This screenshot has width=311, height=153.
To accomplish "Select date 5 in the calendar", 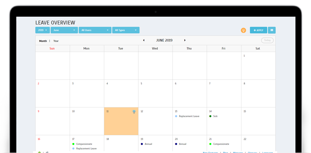I will point(142,84).
